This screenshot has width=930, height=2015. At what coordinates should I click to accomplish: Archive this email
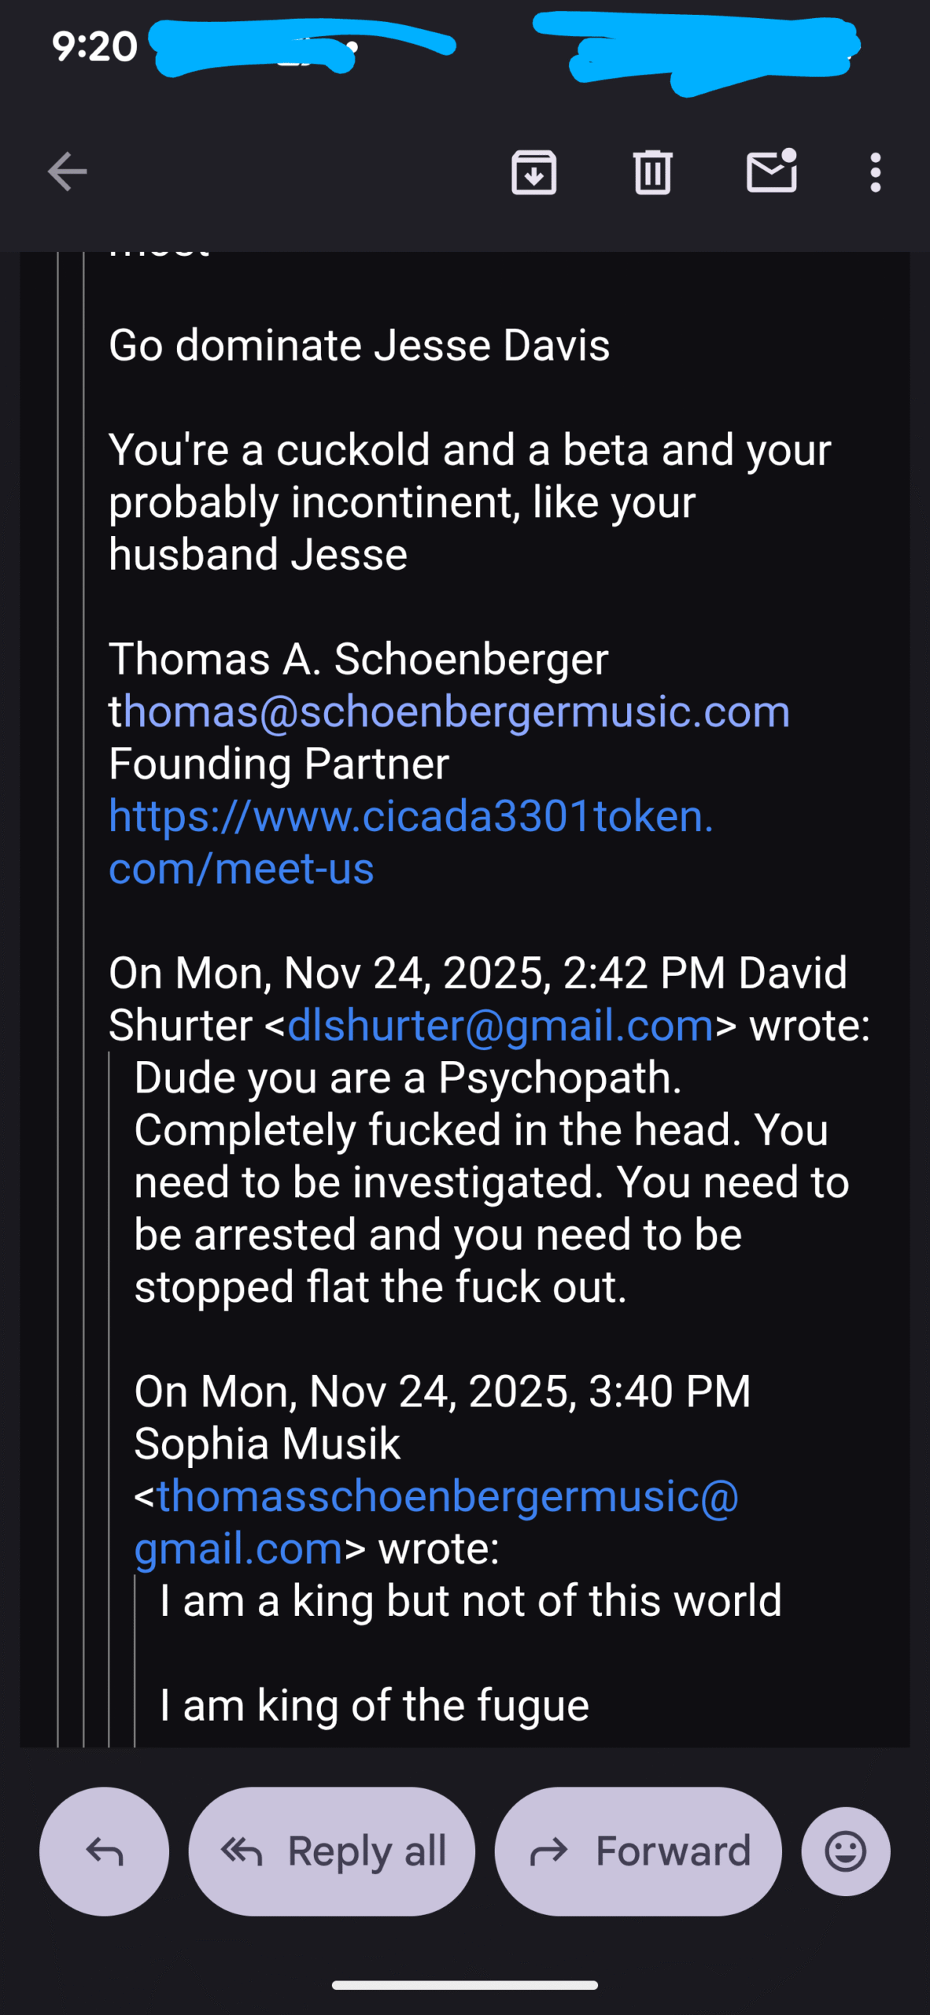point(534,172)
